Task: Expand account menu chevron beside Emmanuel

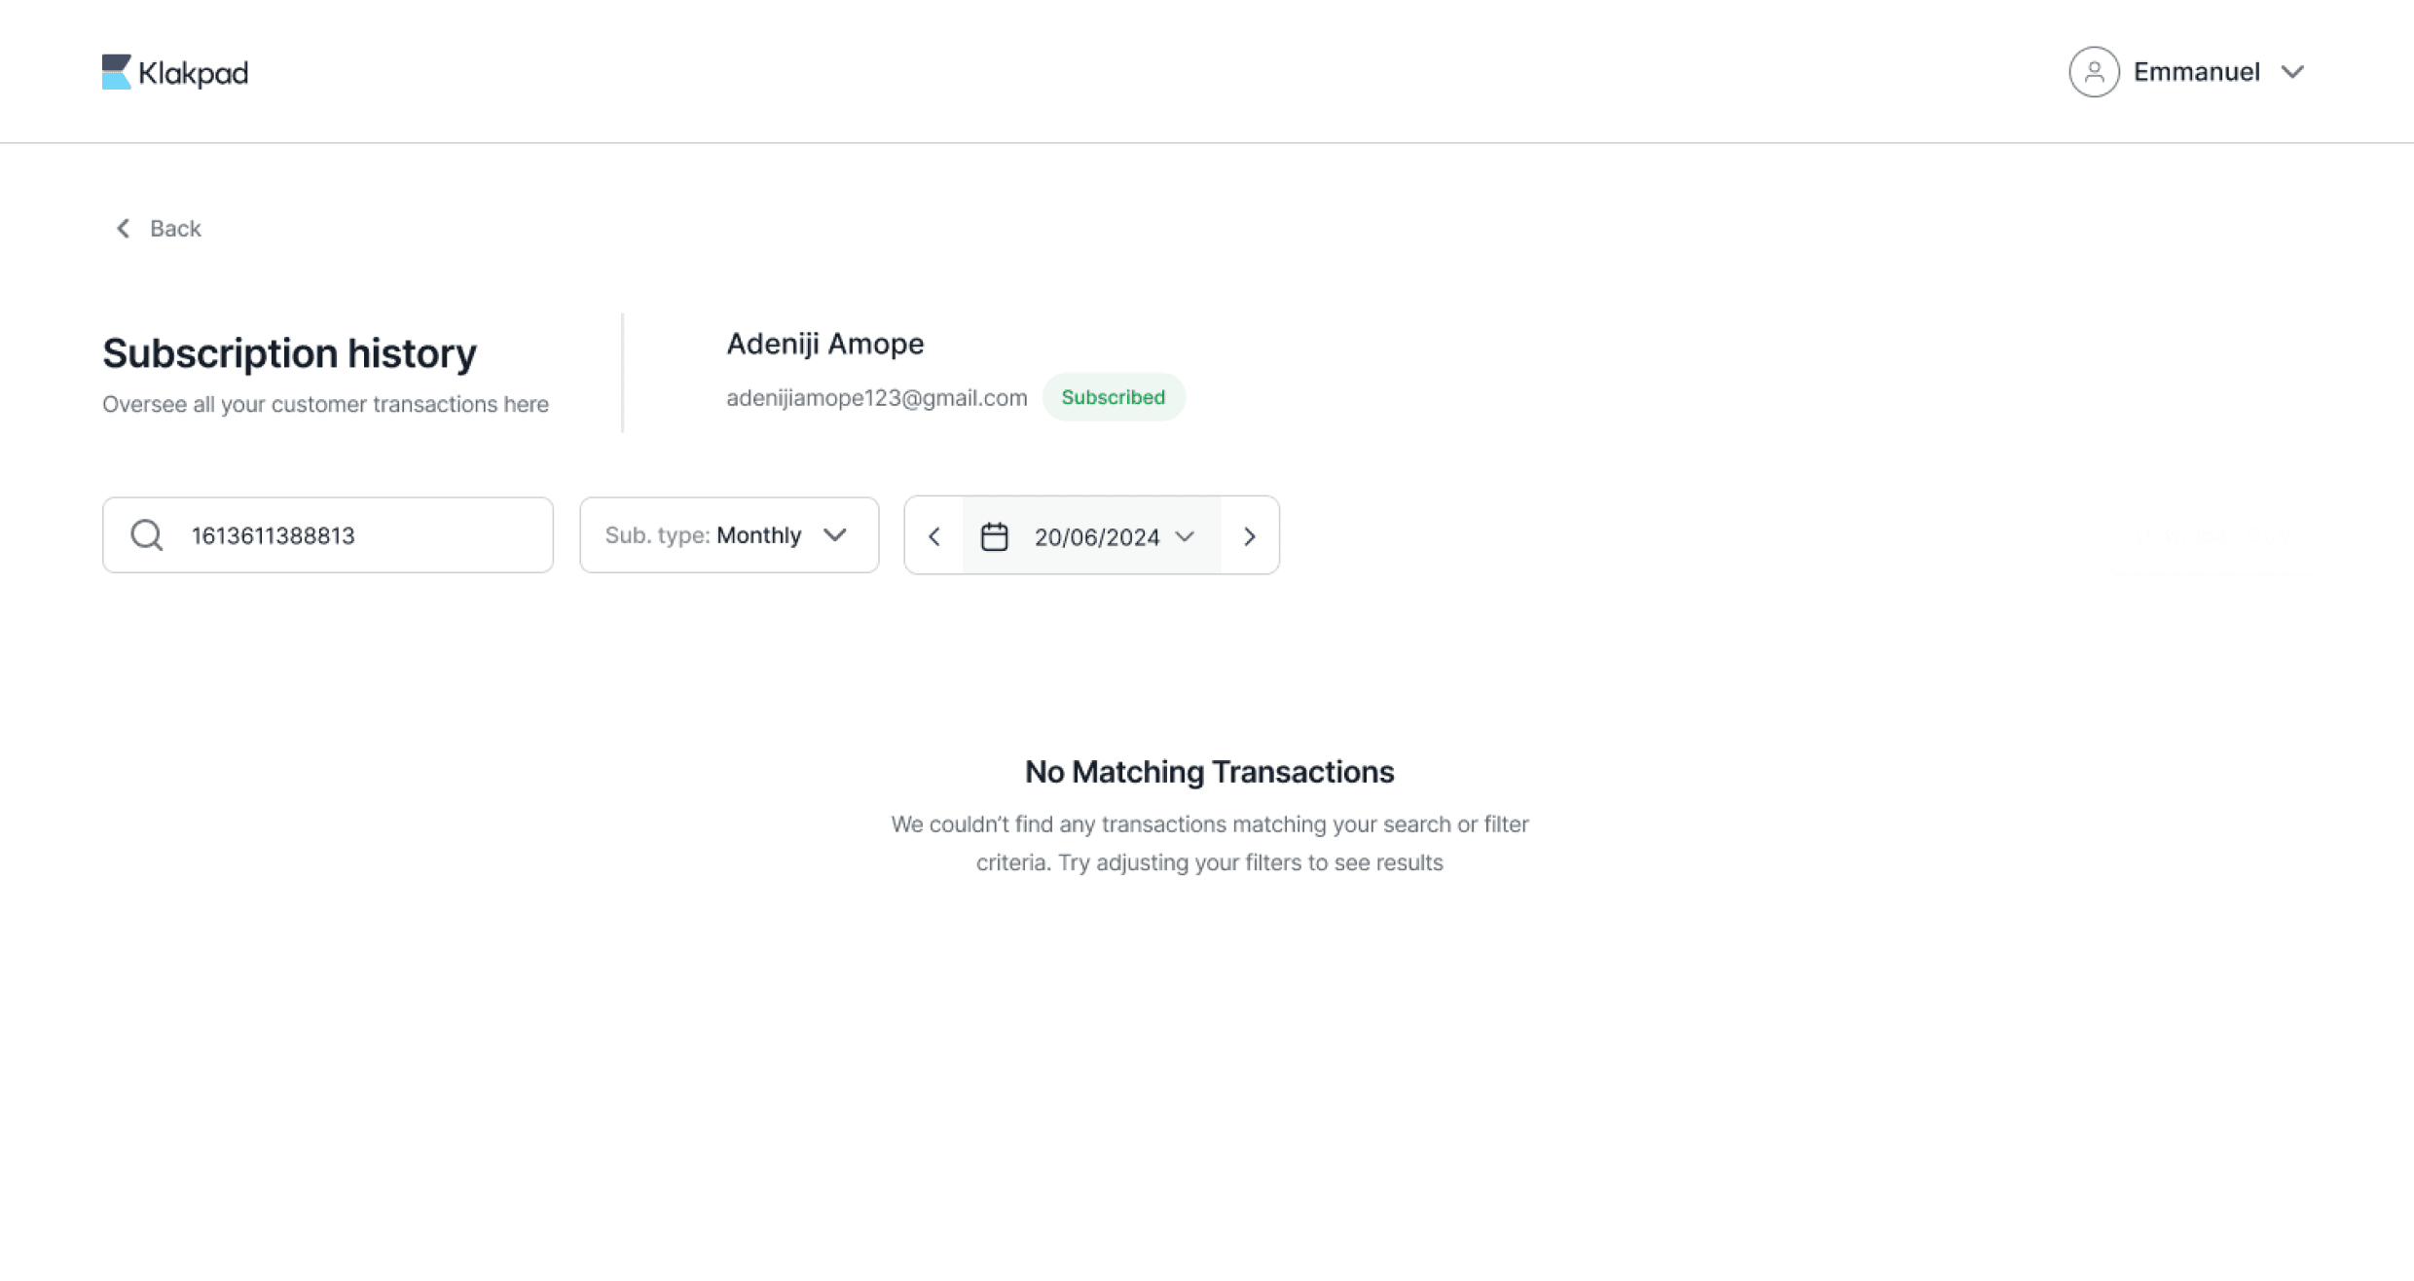Action: pyautogui.click(x=2292, y=72)
